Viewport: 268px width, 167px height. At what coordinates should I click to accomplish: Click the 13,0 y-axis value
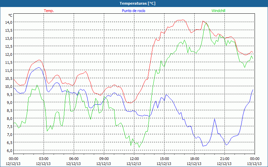[9, 38]
